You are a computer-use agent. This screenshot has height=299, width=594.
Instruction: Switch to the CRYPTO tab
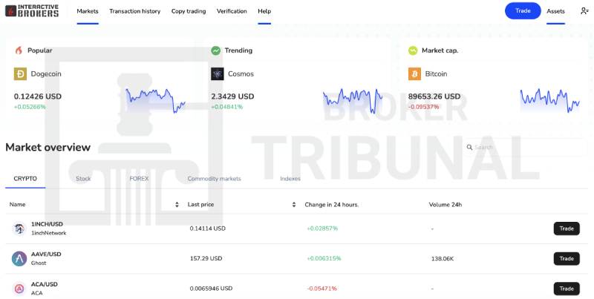(25, 179)
